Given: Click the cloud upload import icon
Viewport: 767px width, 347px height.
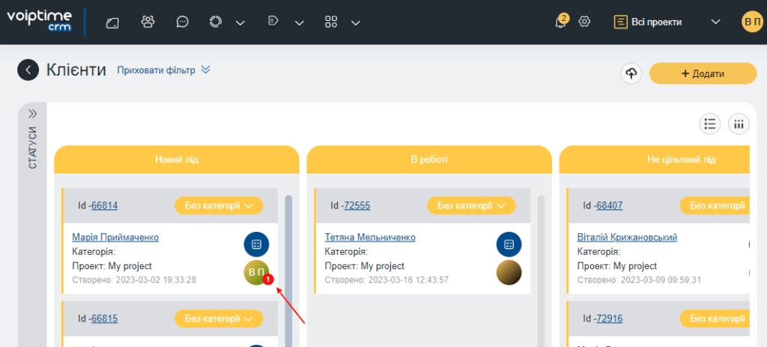Looking at the screenshot, I should (631, 73).
